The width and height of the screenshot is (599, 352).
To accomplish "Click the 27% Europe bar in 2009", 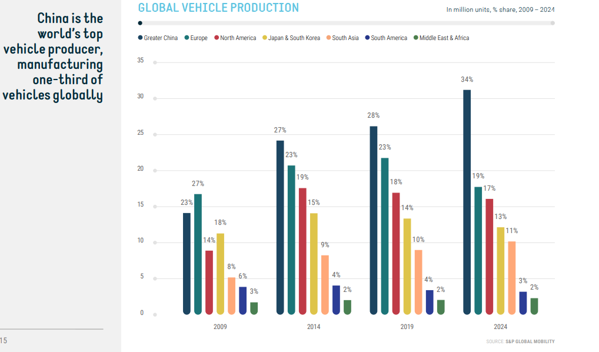I will [x=198, y=254].
